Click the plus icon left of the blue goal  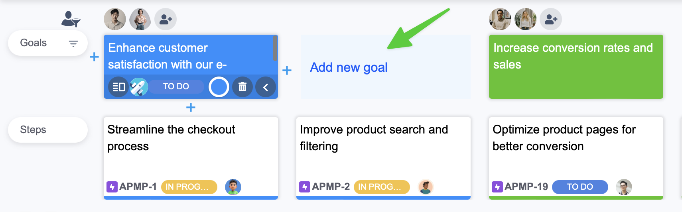(94, 57)
